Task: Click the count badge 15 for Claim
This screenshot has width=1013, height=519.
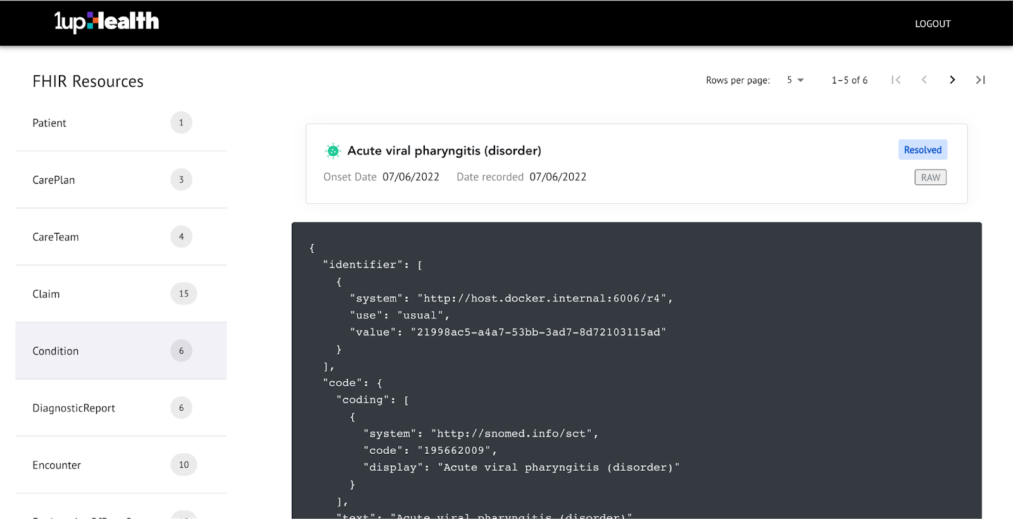Action: coord(184,294)
